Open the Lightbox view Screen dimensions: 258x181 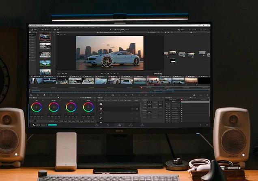coord(205,30)
